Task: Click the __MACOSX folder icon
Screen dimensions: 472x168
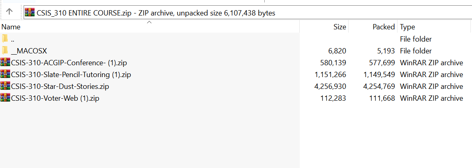Action: [5, 51]
